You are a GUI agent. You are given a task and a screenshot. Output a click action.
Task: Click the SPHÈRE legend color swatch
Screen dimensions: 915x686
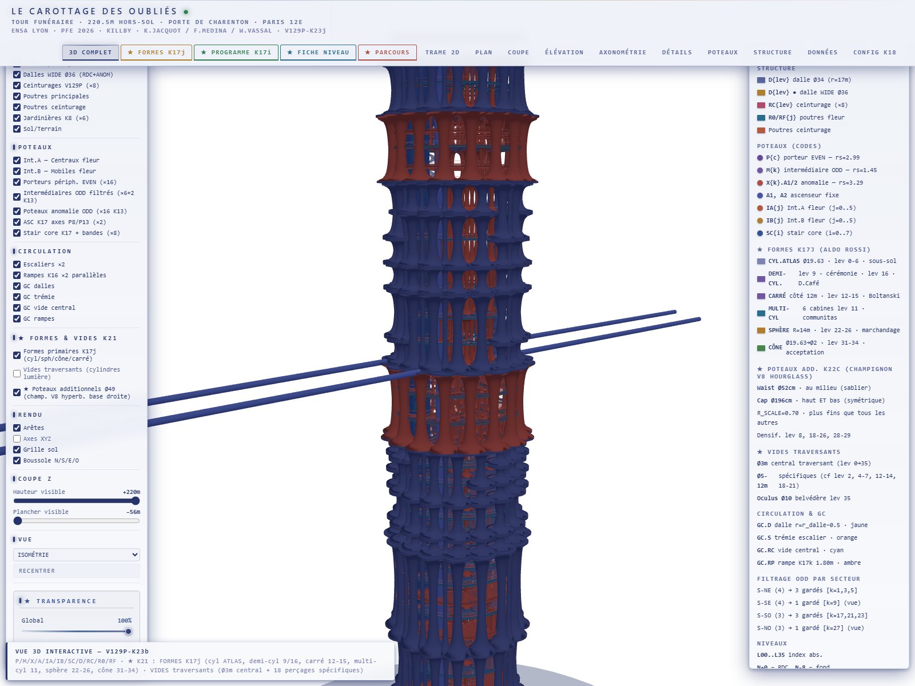(x=761, y=330)
